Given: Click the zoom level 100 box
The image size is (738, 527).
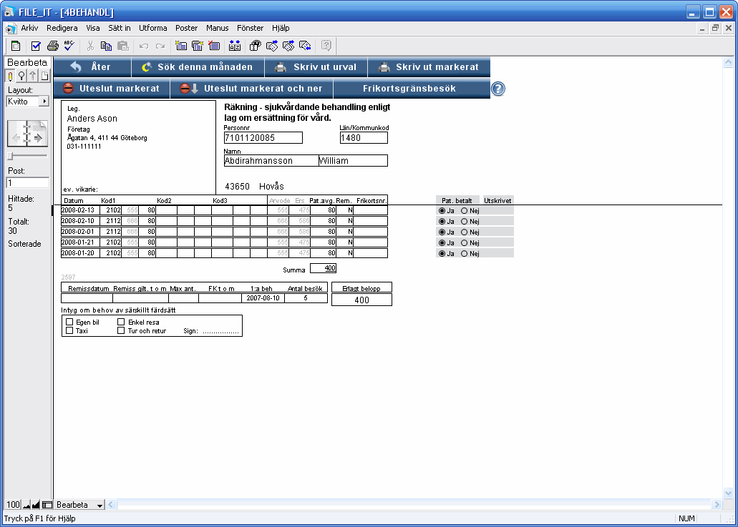Looking at the screenshot, I should coord(13,505).
